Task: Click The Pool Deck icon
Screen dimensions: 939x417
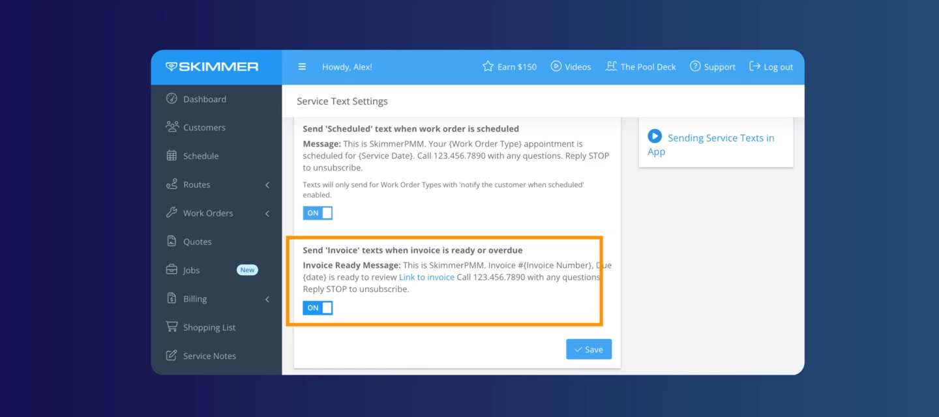Action: tap(611, 66)
